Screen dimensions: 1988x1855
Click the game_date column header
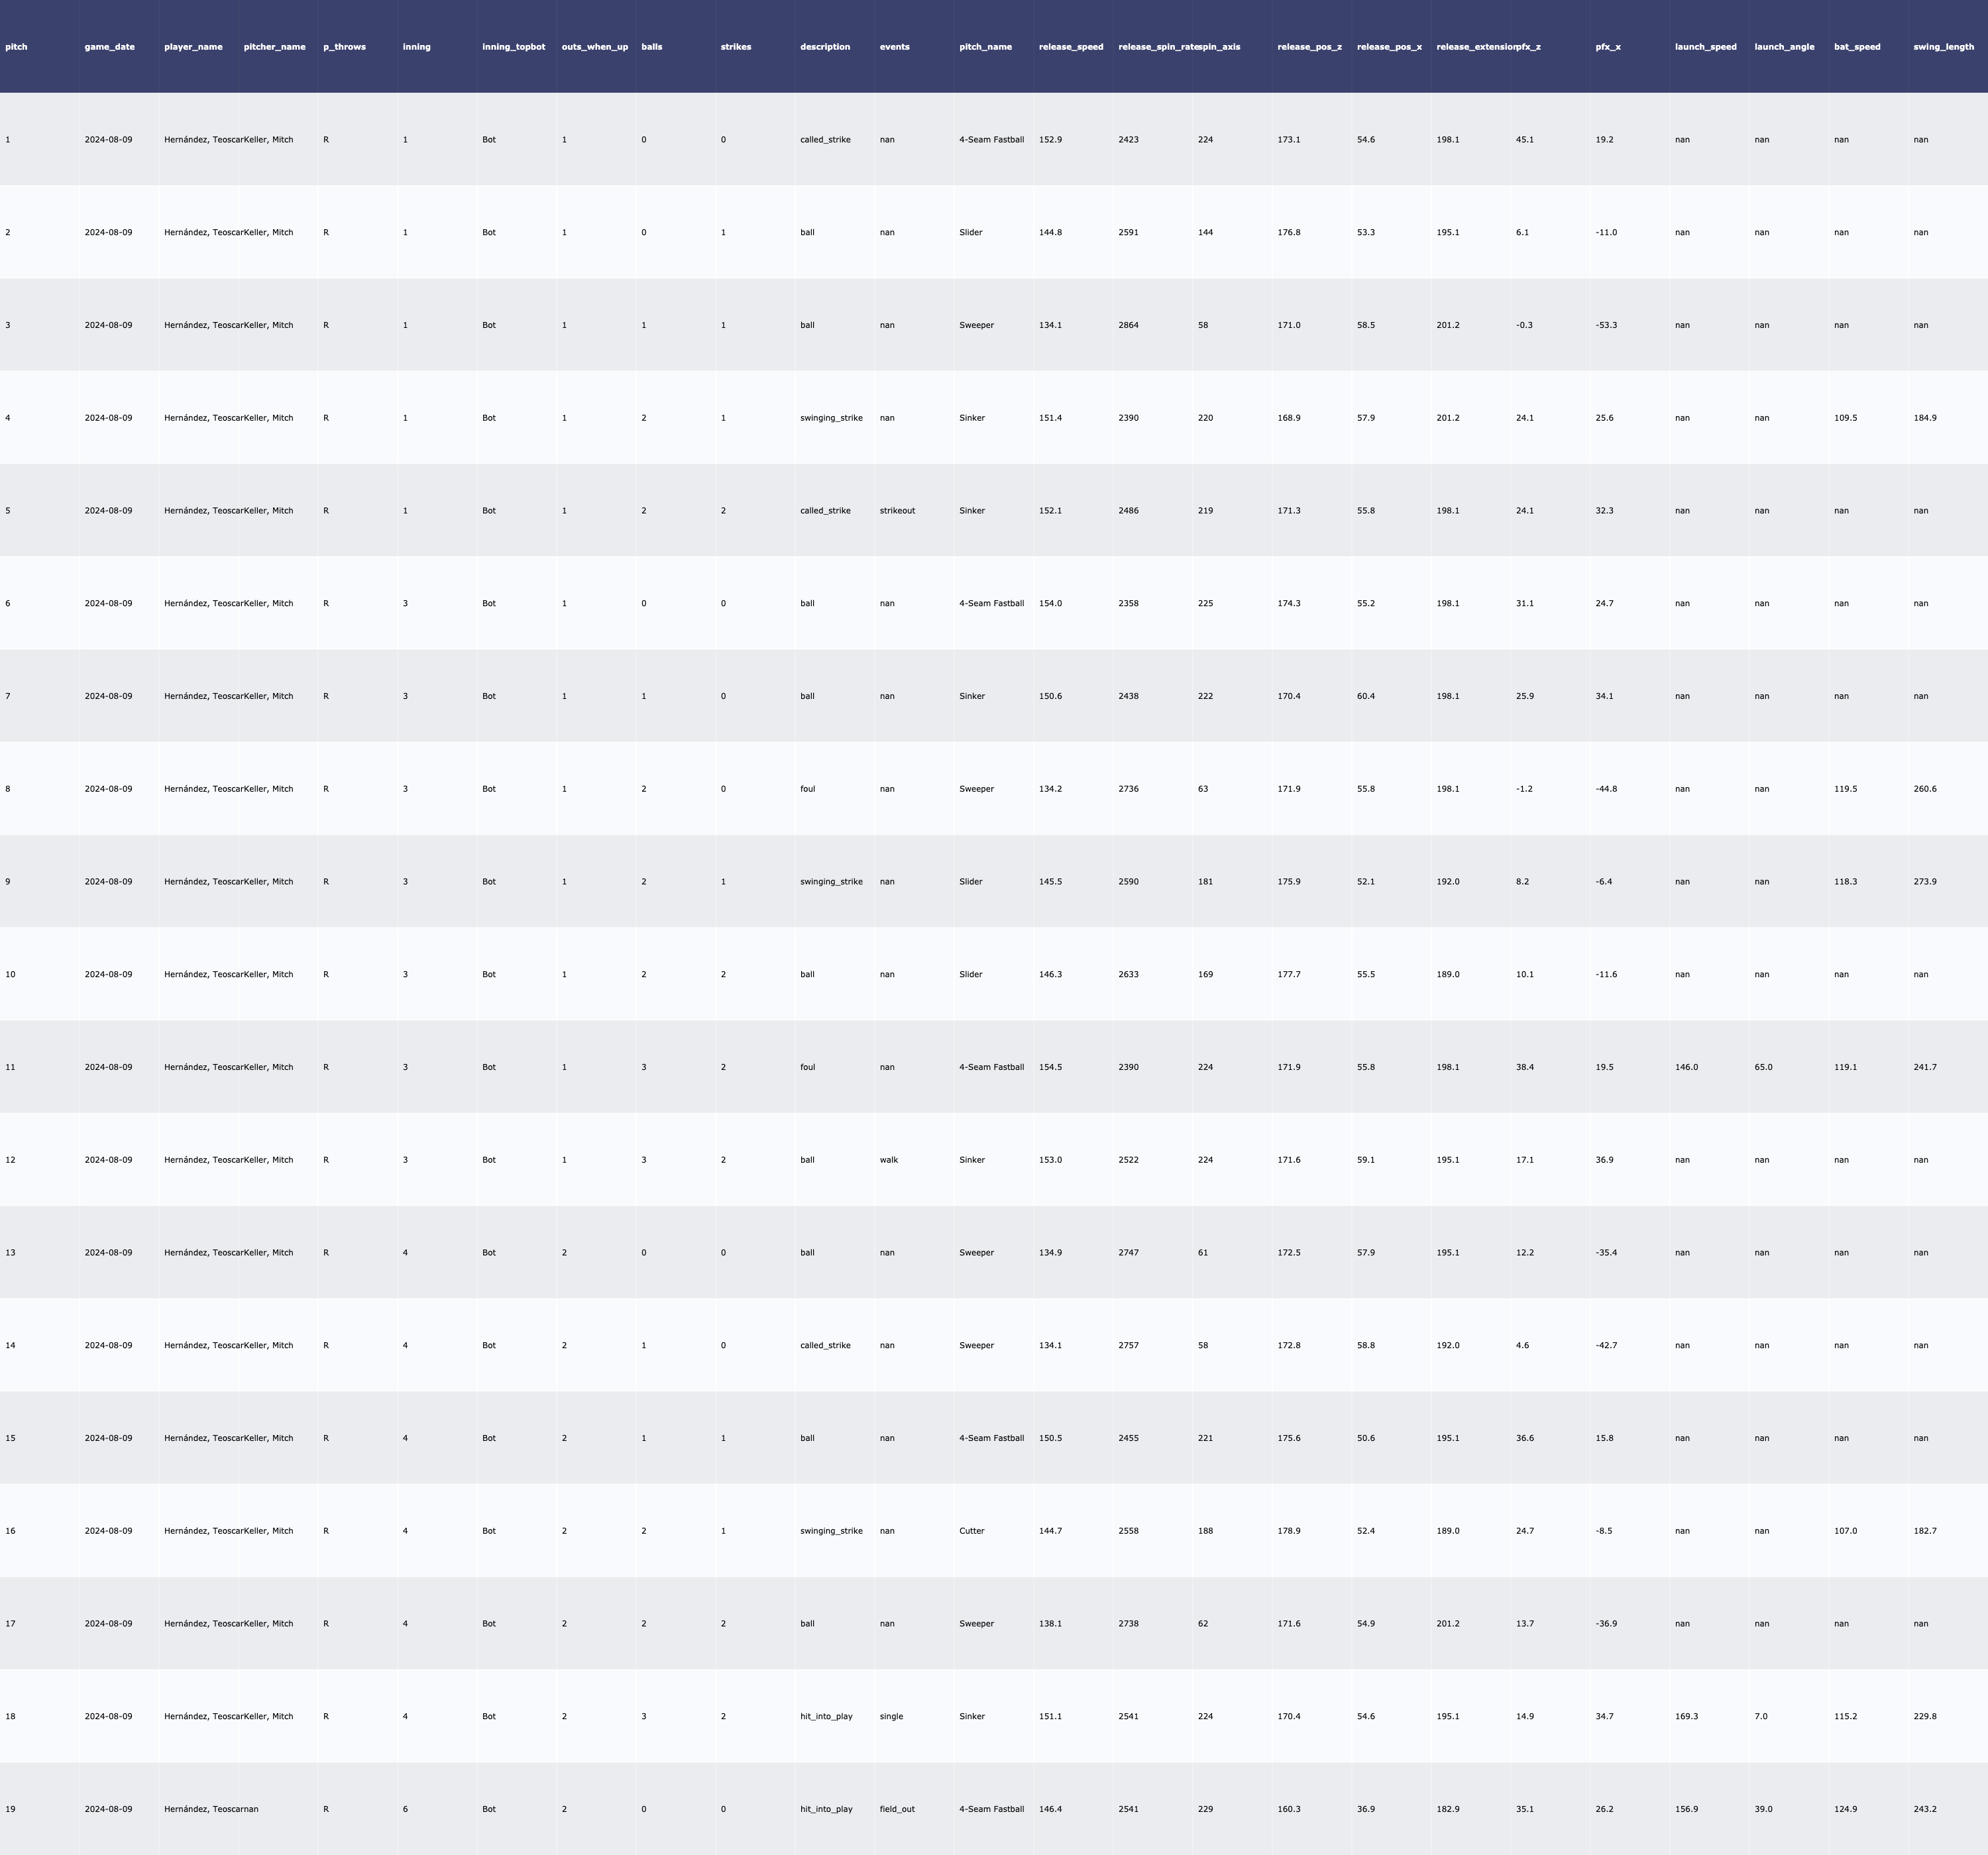[x=109, y=47]
